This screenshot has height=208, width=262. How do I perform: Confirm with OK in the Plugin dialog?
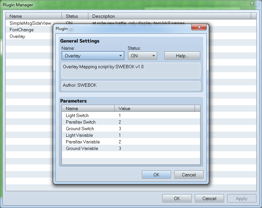[156, 174]
